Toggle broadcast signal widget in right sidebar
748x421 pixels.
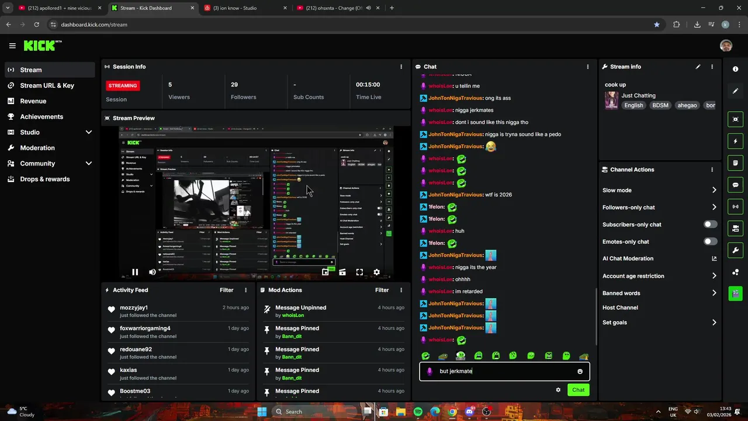[x=735, y=206]
